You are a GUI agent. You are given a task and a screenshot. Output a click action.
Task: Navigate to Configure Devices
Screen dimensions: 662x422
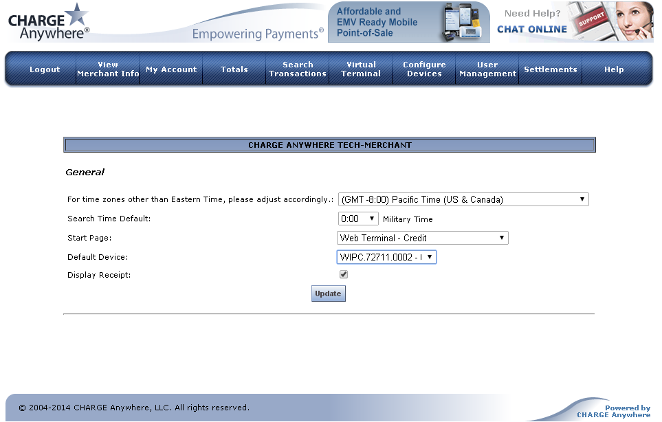424,69
